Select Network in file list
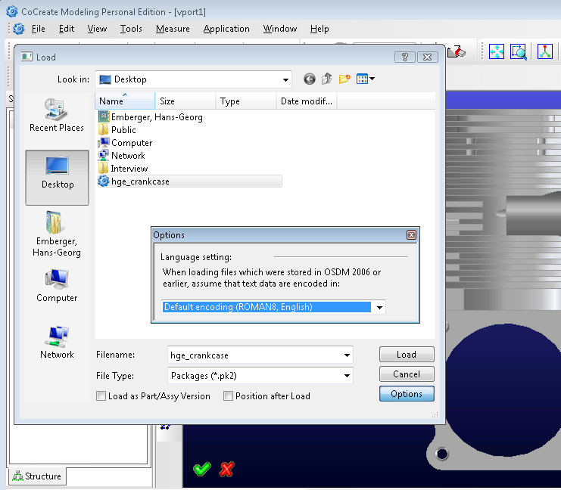 pyautogui.click(x=122, y=156)
